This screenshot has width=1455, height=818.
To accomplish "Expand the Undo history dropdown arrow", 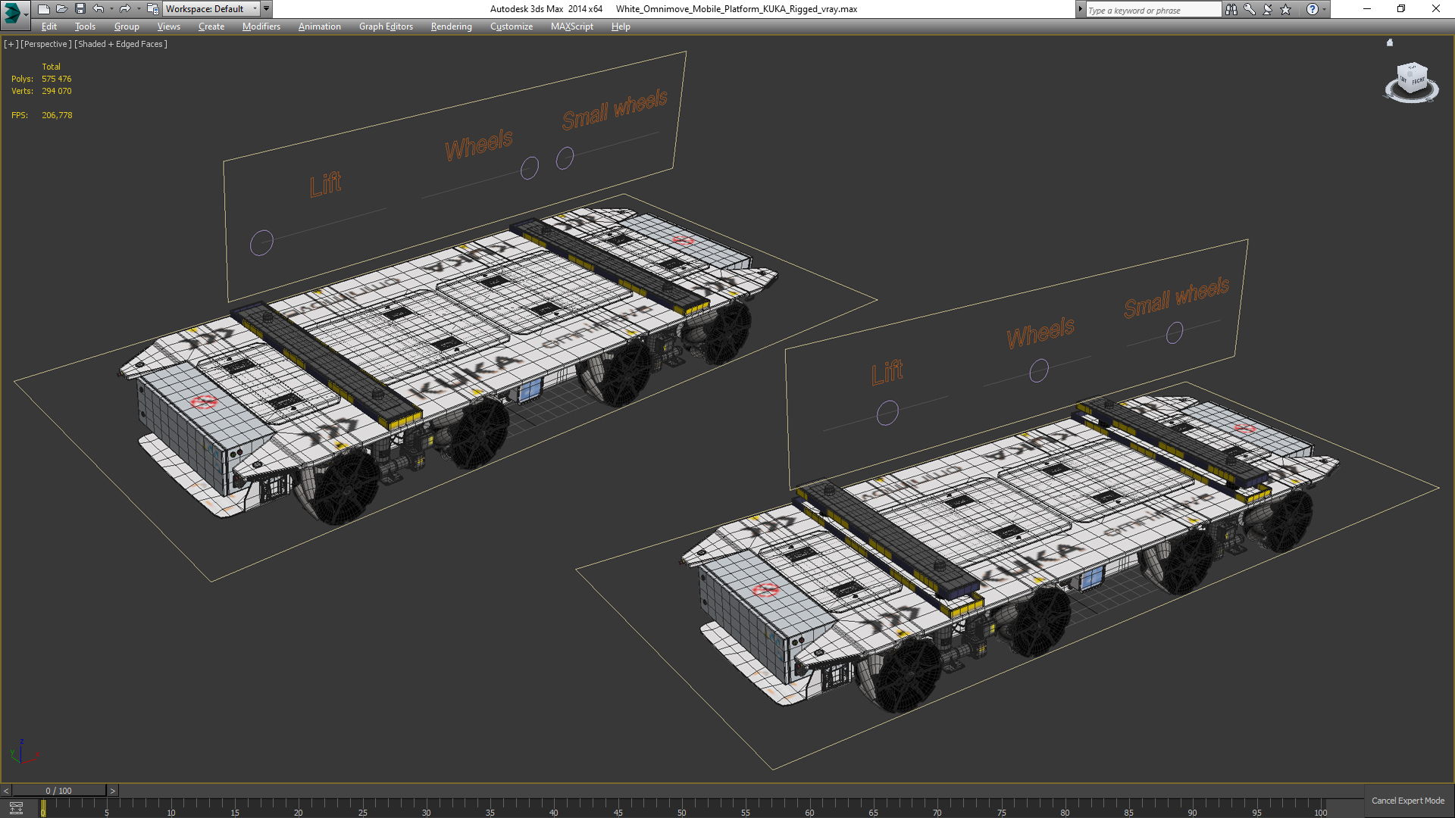I will pyautogui.click(x=111, y=9).
